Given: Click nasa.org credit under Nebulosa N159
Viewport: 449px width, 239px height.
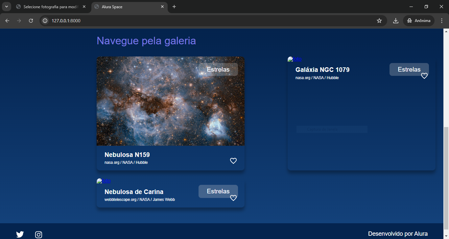Looking at the screenshot, I should click(126, 163).
